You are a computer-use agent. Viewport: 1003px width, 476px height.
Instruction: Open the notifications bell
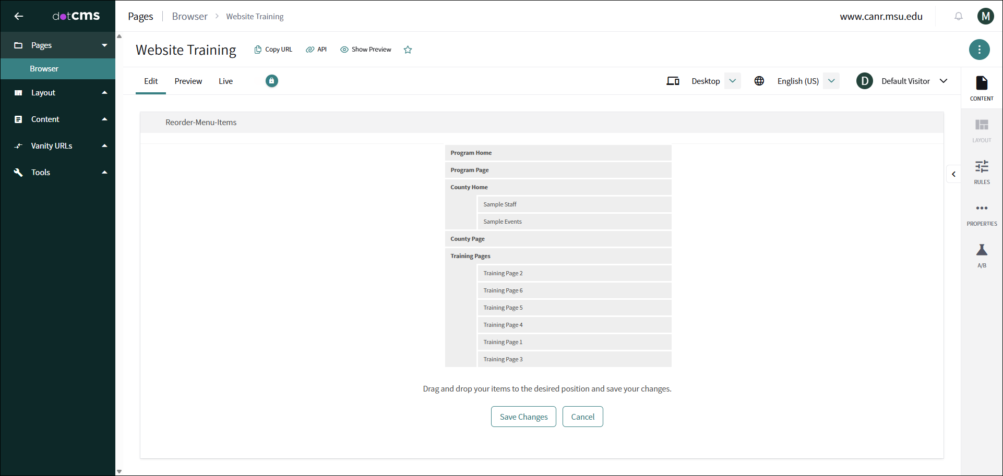coord(958,16)
